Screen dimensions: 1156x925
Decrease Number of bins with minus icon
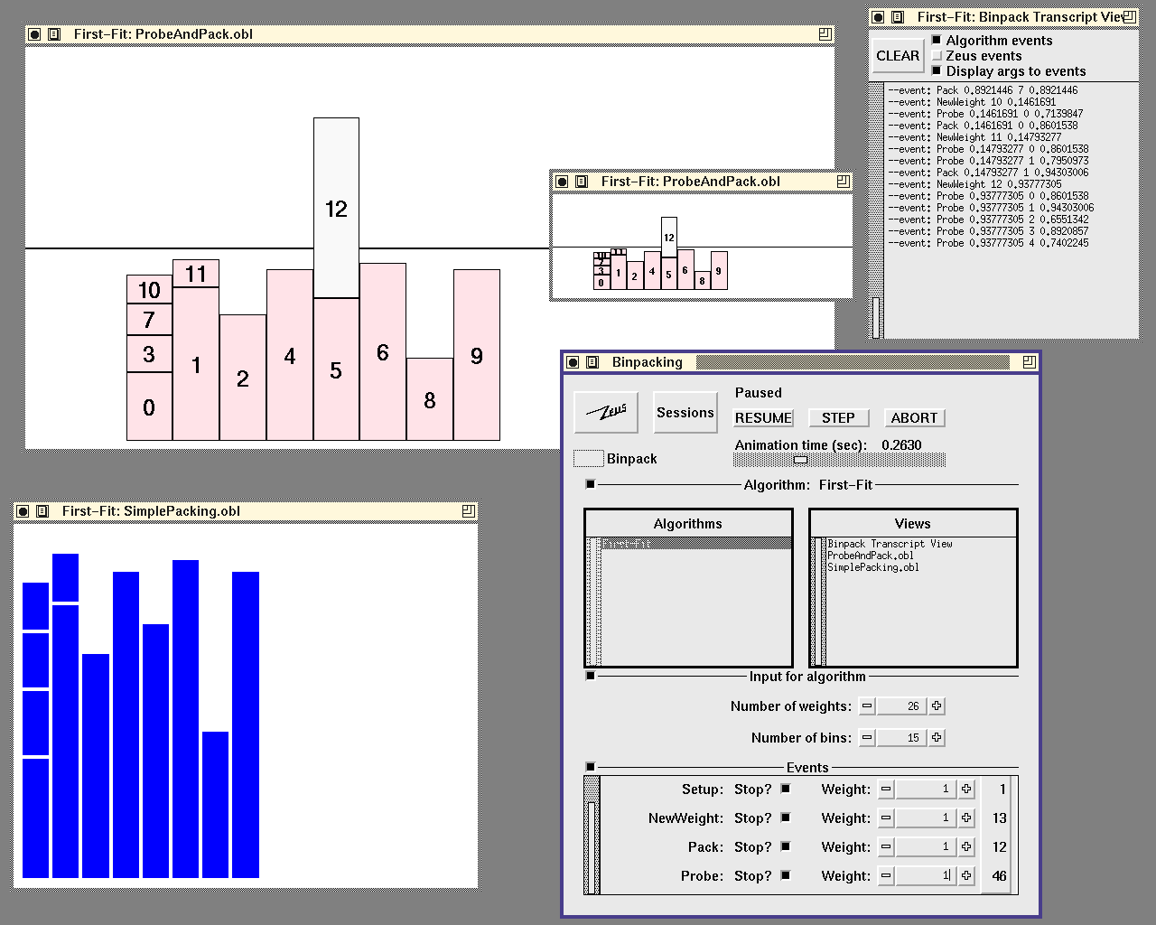[x=867, y=738]
